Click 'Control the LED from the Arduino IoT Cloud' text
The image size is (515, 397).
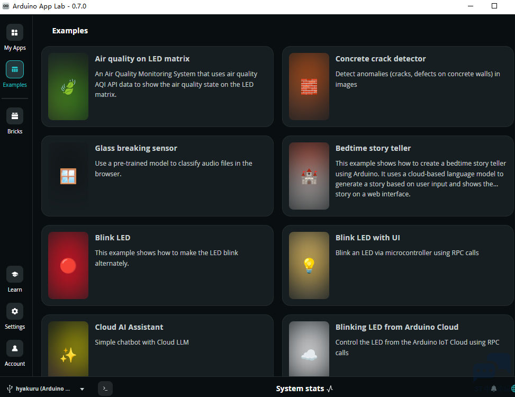pos(417,347)
